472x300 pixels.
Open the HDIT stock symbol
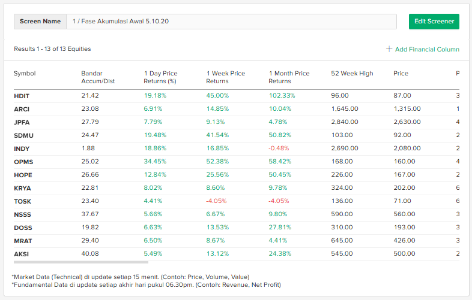[22, 96]
